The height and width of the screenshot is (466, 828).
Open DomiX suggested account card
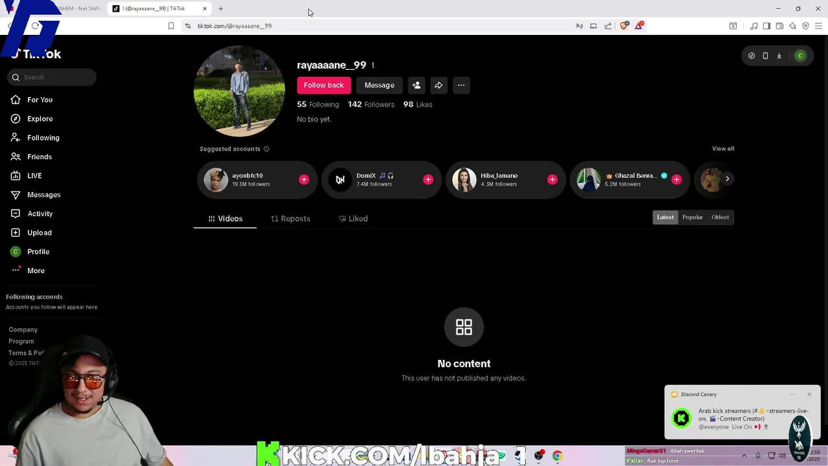[381, 179]
